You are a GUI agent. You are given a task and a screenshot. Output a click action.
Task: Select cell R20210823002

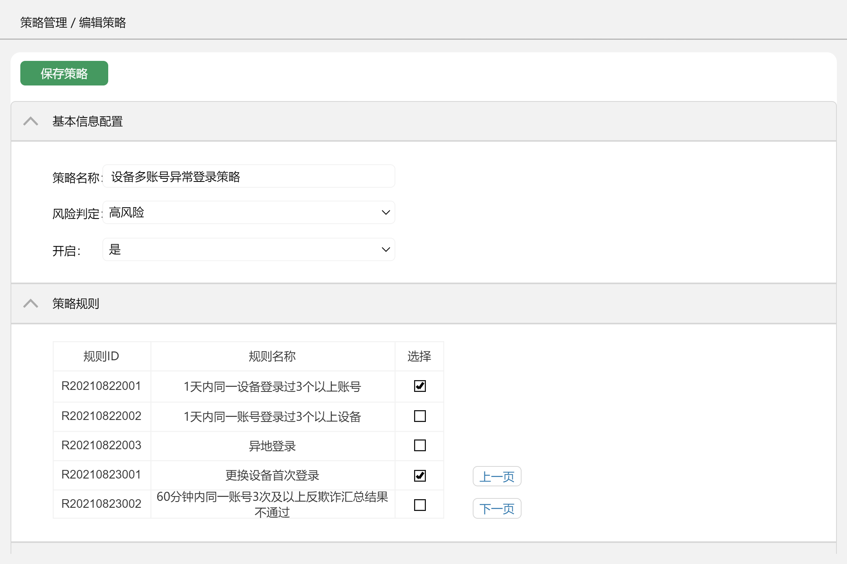101,504
